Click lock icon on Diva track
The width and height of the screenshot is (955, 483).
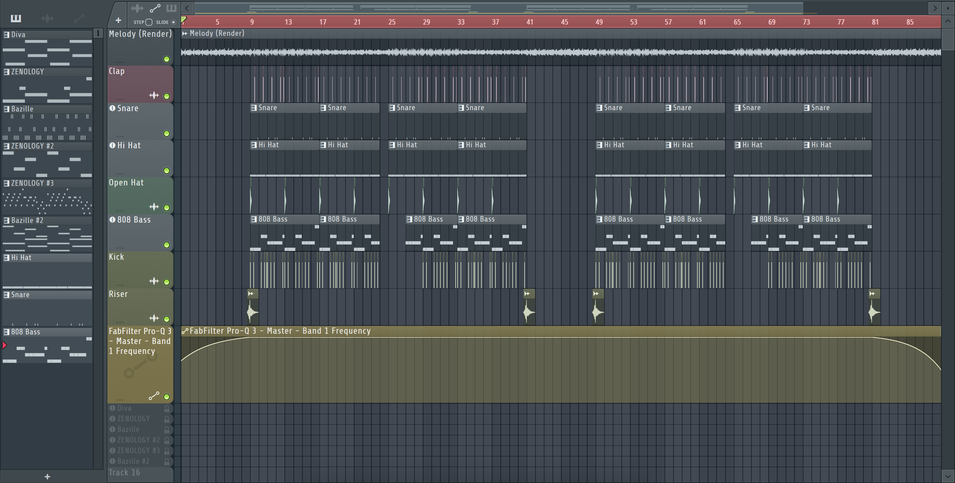167,408
